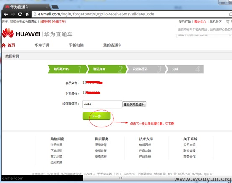This screenshot has height=183, width=232.
Task: Go back with the browser back arrow
Action: (x=6, y=14)
